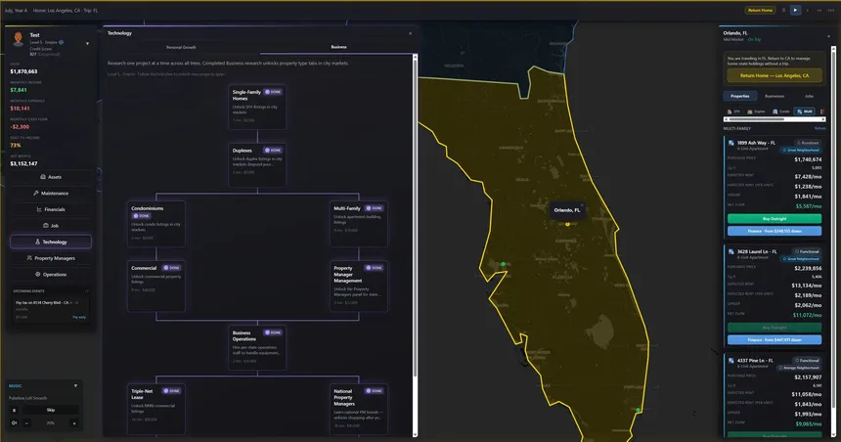The image size is (841, 442).
Task: Switch to the Jobs tab
Action: tap(809, 96)
